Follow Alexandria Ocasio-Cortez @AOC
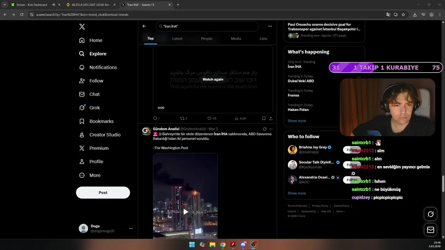445x250 pixels. click(352, 180)
